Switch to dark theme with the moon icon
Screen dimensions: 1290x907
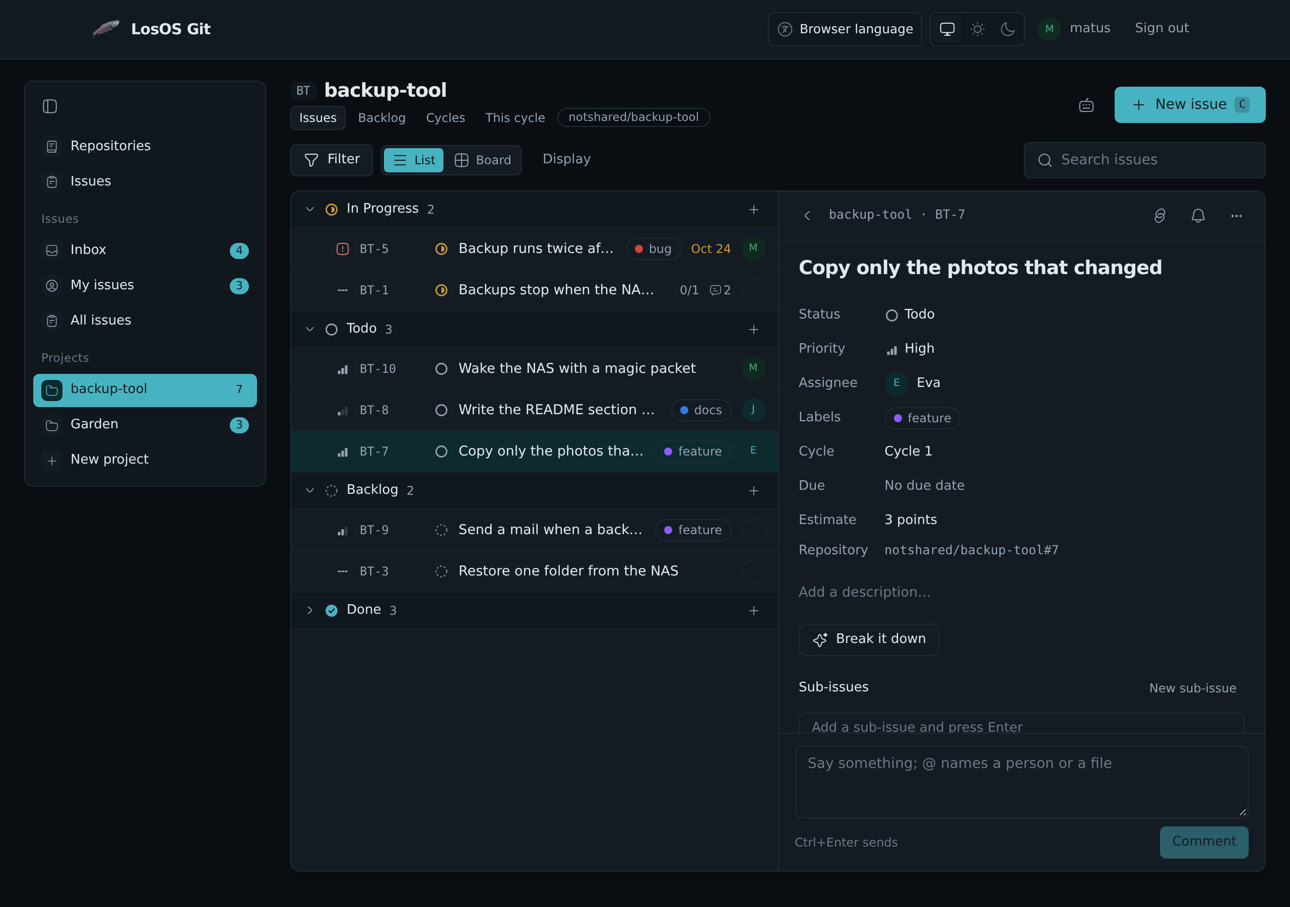1007,29
